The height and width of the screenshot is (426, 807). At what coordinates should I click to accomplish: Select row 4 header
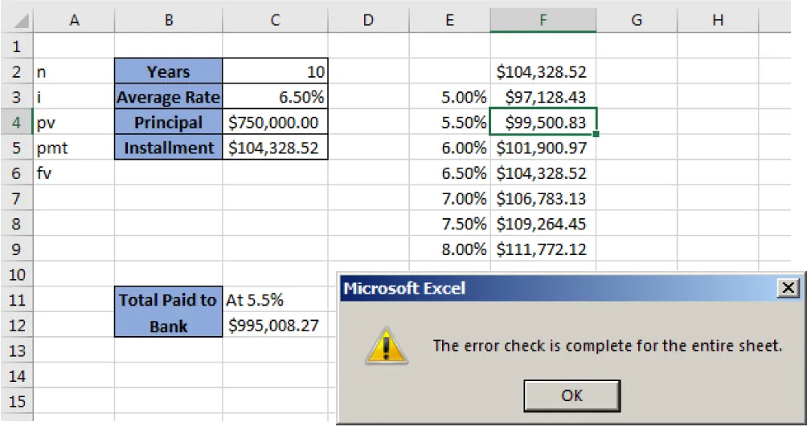[16, 123]
